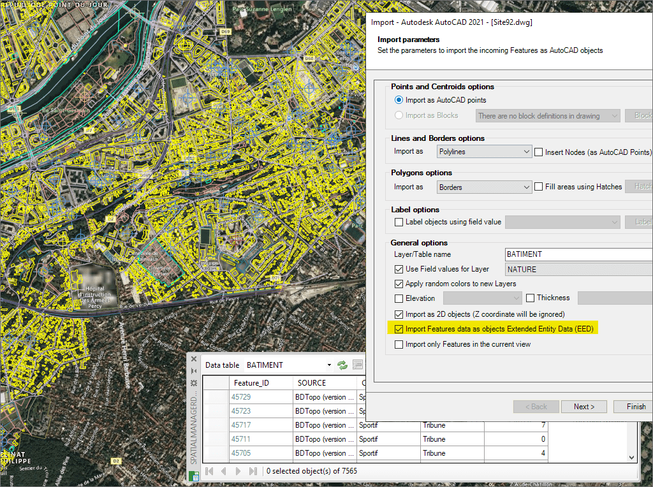Select Import as AutoCAD points option
Viewport: 653px width, 487px height.
399,100
